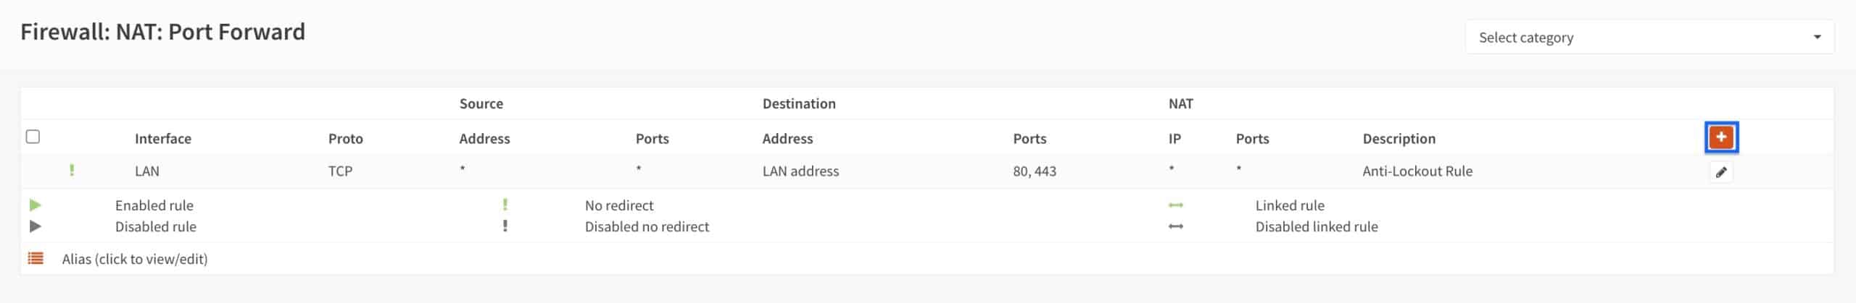Click the dark Disabled no redirect exclamation icon
The image size is (1856, 303).
pyautogui.click(x=505, y=226)
